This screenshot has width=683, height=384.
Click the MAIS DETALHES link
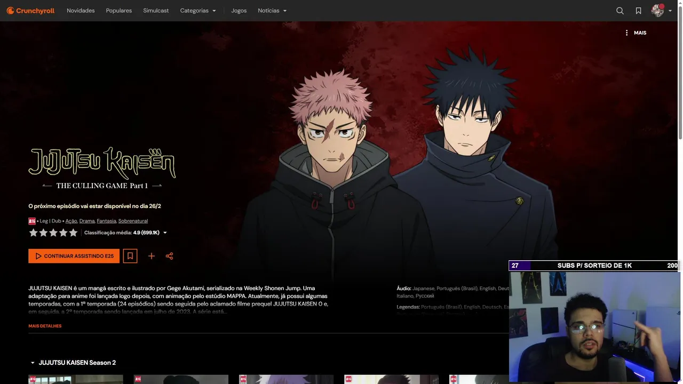coord(45,326)
